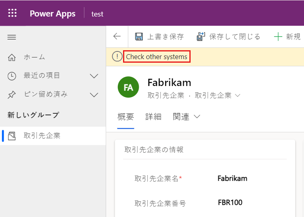The image size is (304, 217).
Task: Open the 取引先企業 form selector dropdown
Action: click(237, 96)
